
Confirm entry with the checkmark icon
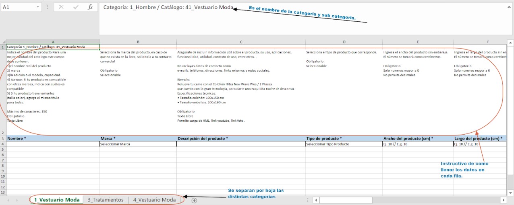tap(76, 7)
